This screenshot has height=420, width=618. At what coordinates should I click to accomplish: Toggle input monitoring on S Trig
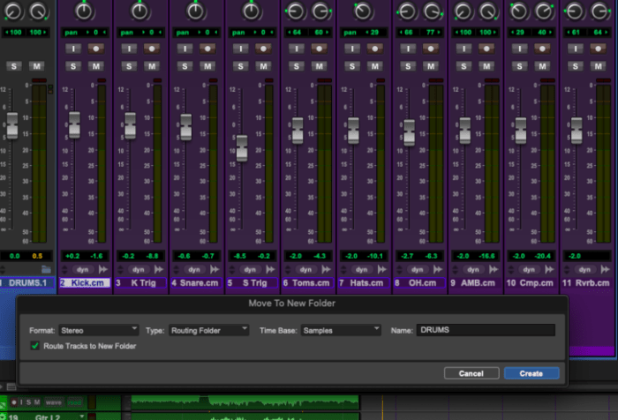point(241,49)
